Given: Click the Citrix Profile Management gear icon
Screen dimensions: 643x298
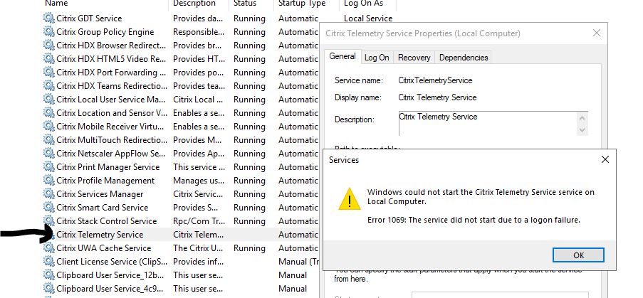Looking at the screenshot, I should [49, 181].
